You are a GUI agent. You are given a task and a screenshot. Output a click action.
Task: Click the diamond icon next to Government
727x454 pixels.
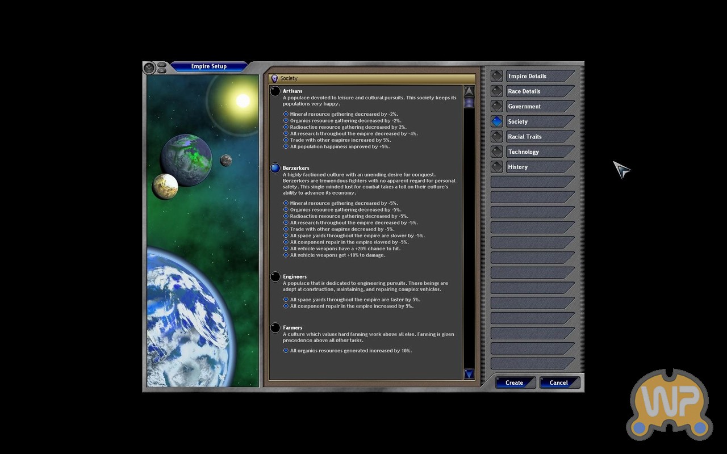(x=497, y=106)
